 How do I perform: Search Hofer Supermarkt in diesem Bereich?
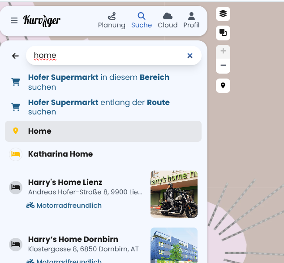tap(103, 82)
